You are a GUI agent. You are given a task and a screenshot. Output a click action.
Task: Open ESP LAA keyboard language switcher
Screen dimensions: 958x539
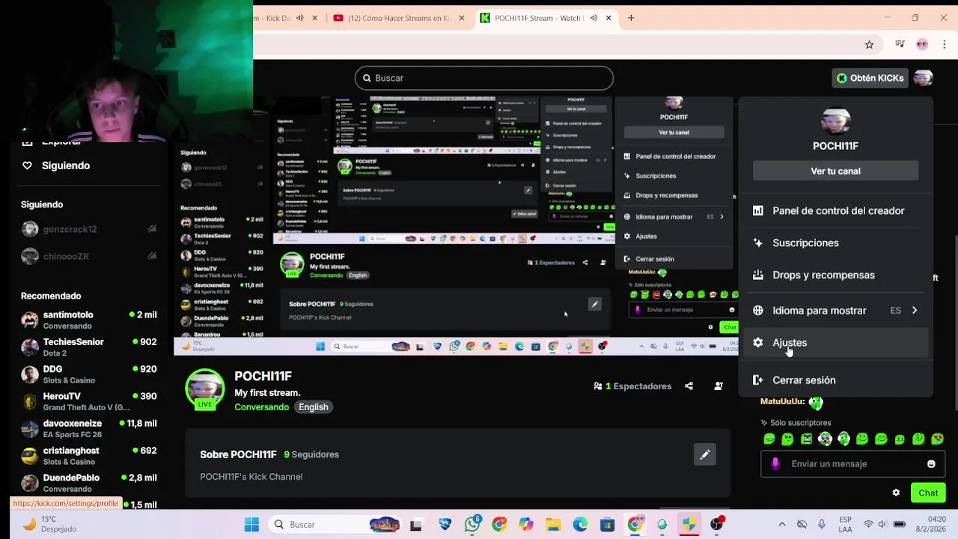(845, 525)
